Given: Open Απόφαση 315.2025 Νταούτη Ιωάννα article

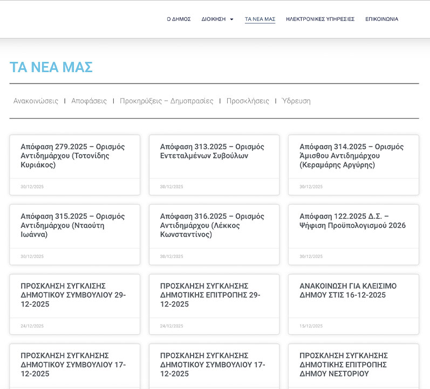Looking at the screenshot, I should (73, 225).
